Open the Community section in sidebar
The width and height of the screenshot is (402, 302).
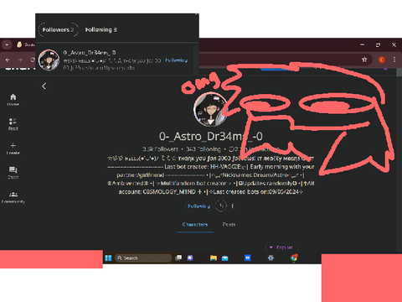click(x=13, y=197)
